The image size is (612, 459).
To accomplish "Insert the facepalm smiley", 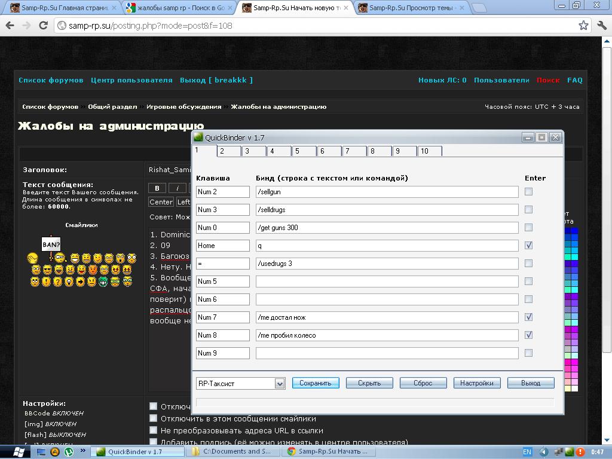I will (33, 258).
